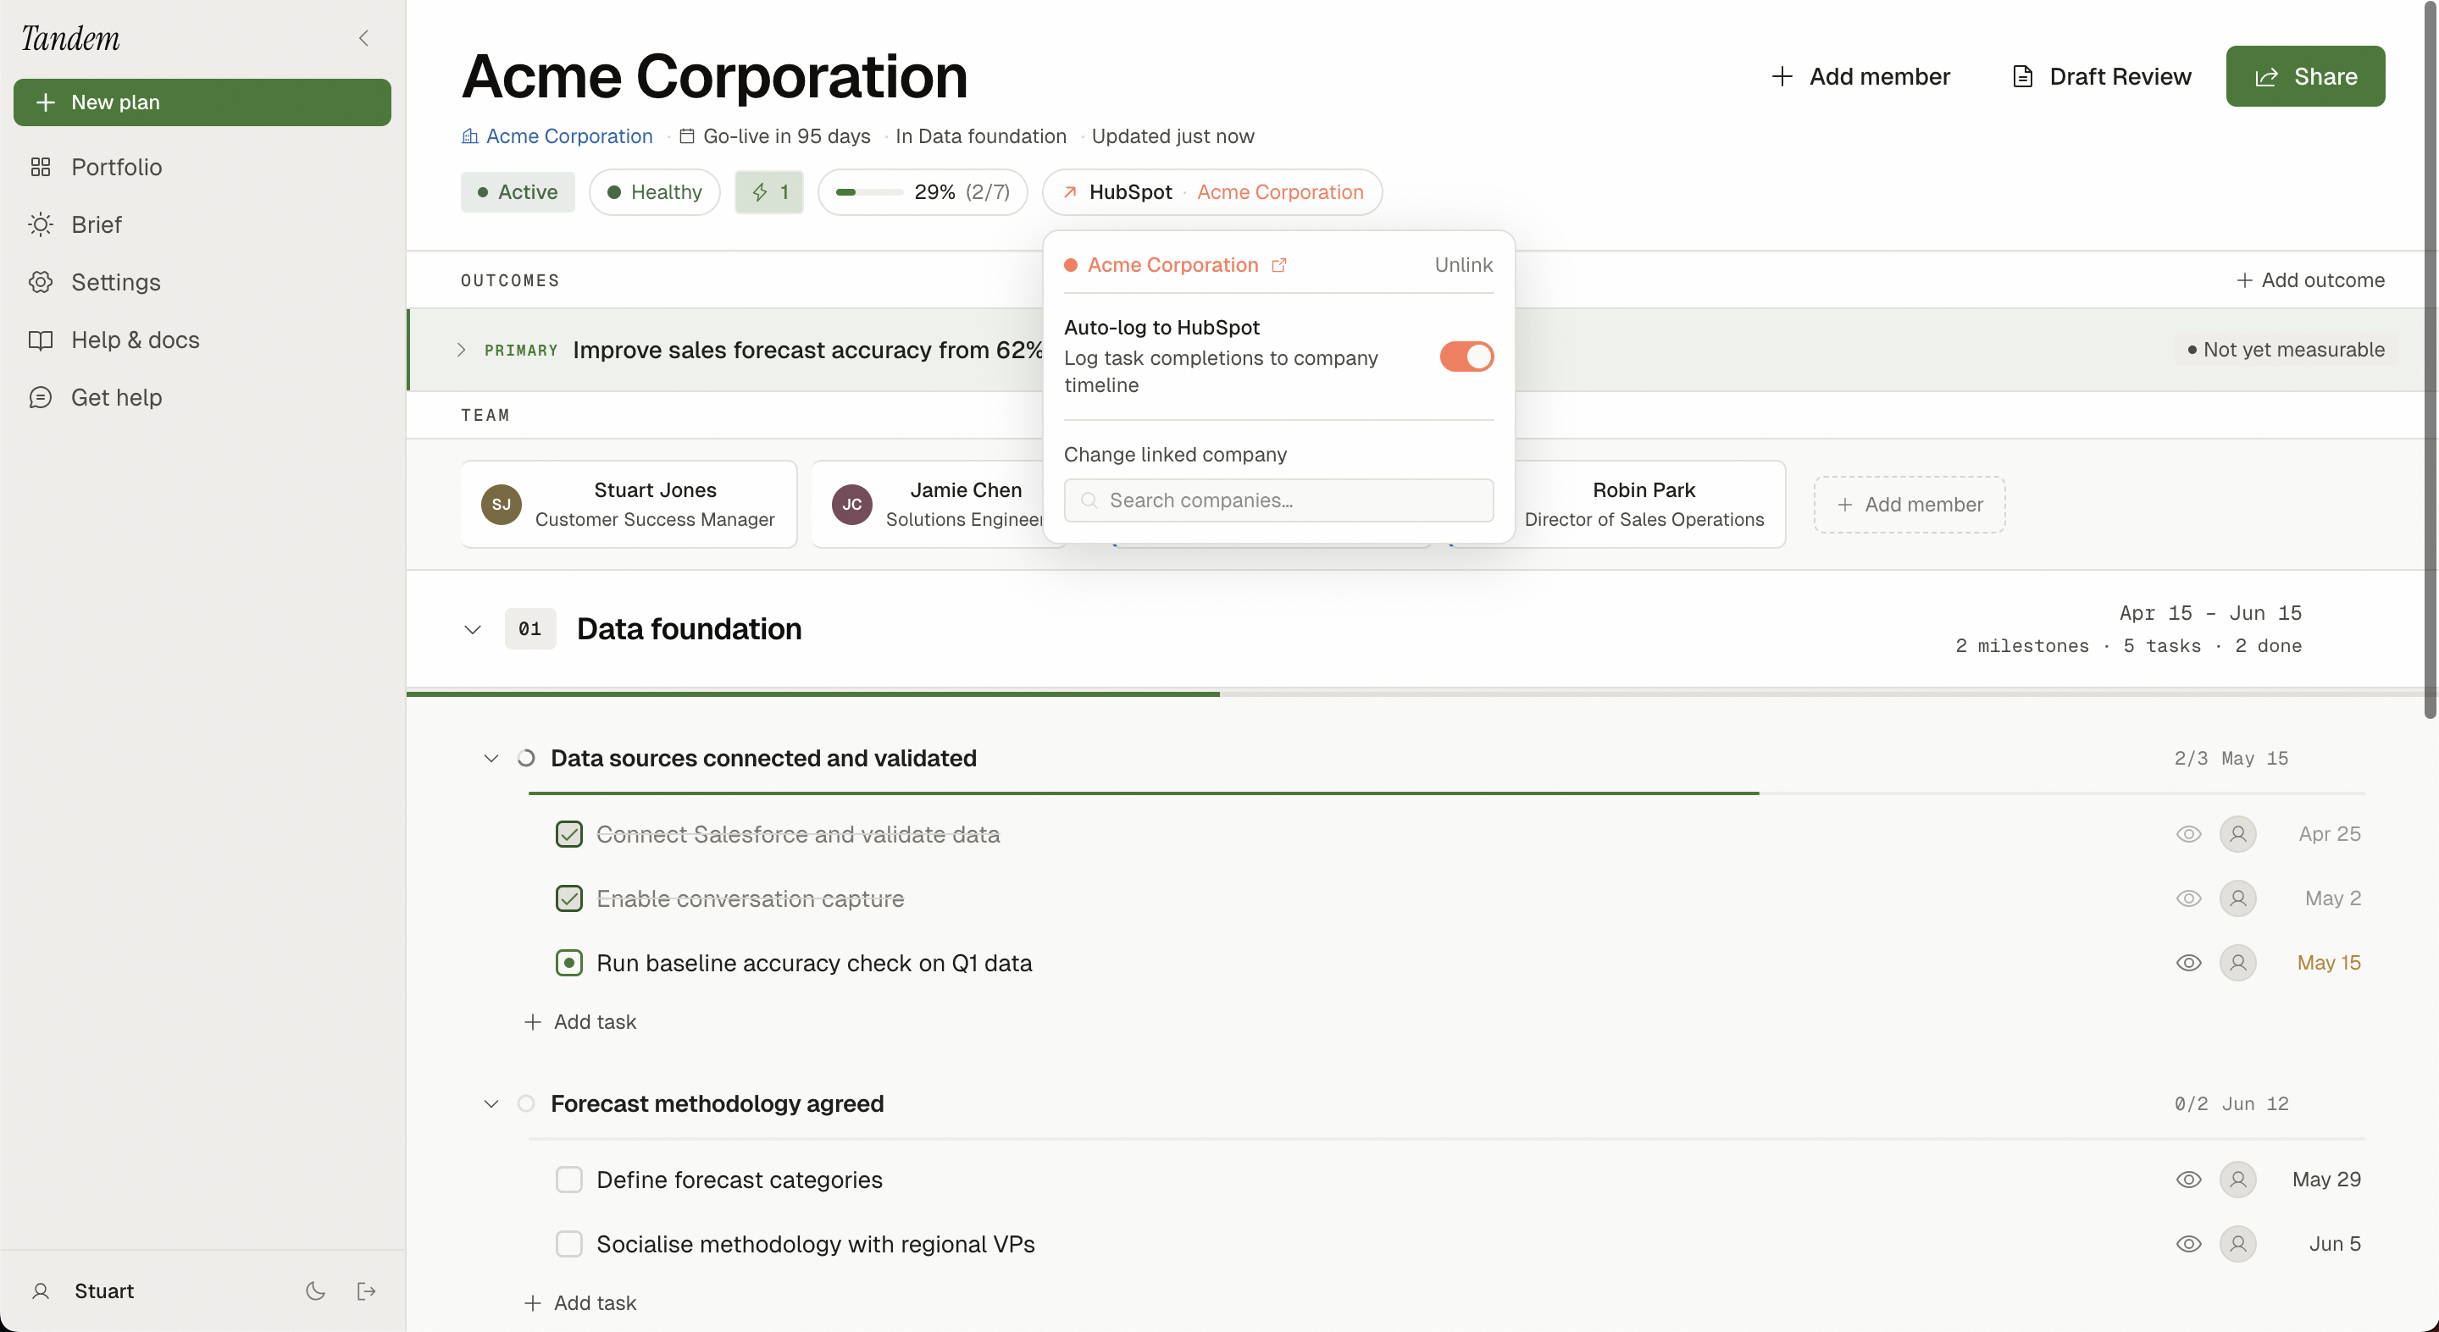Add task under Forecast methodology milestone
Image resolution: width=2439 pixels, height=1332 pixels.
[x=580, y=1303]
